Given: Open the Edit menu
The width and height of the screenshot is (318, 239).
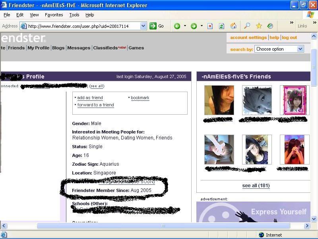Looking at the screenshot, I should 20,15.
